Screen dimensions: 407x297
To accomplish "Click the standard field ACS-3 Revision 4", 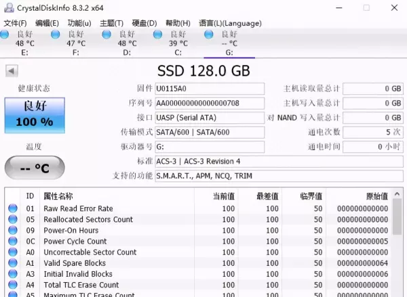I will tap(279, 161).
